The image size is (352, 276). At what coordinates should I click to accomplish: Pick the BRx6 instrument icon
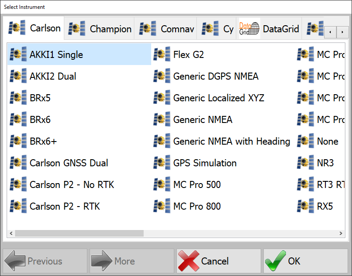pyautogui.click(x=18, y=119)
